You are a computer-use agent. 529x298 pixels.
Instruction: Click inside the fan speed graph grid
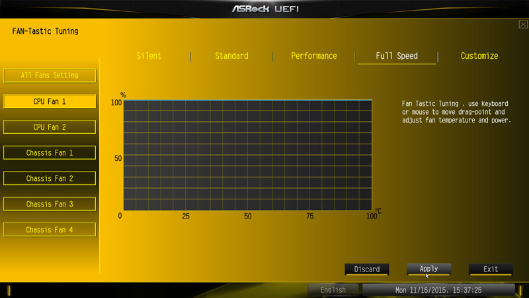click(x=247, y=155)
